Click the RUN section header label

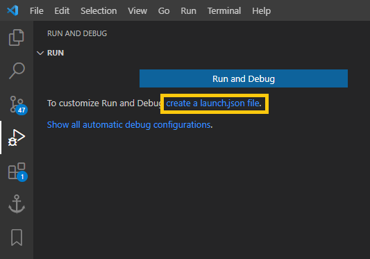[56, 53]
